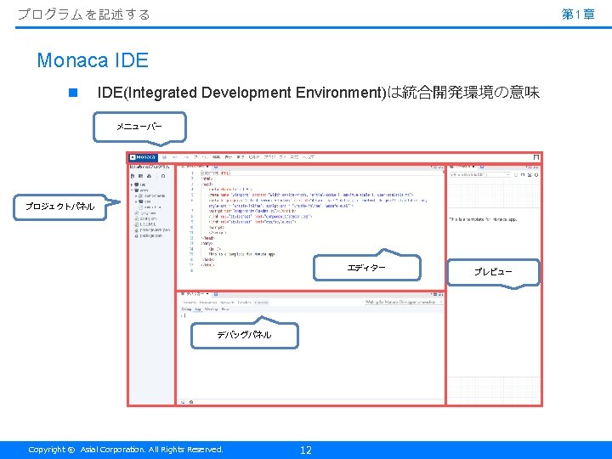Click the first icon right of the device dropdown
The width and height of the screenshot is (612, 459).
pos(516,175)
